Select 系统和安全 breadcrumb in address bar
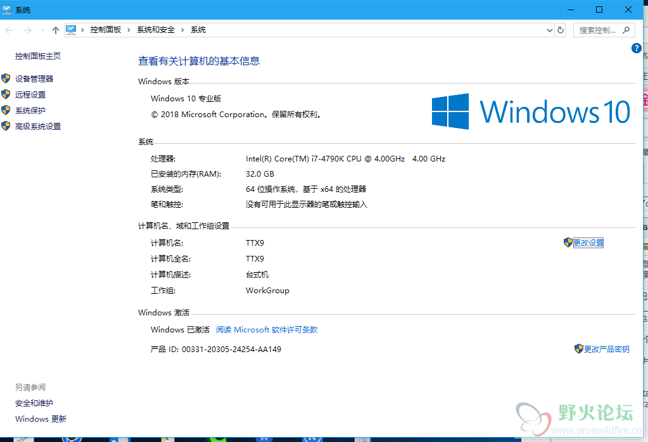Screen dimensions: 648x442 click(156, 30)
